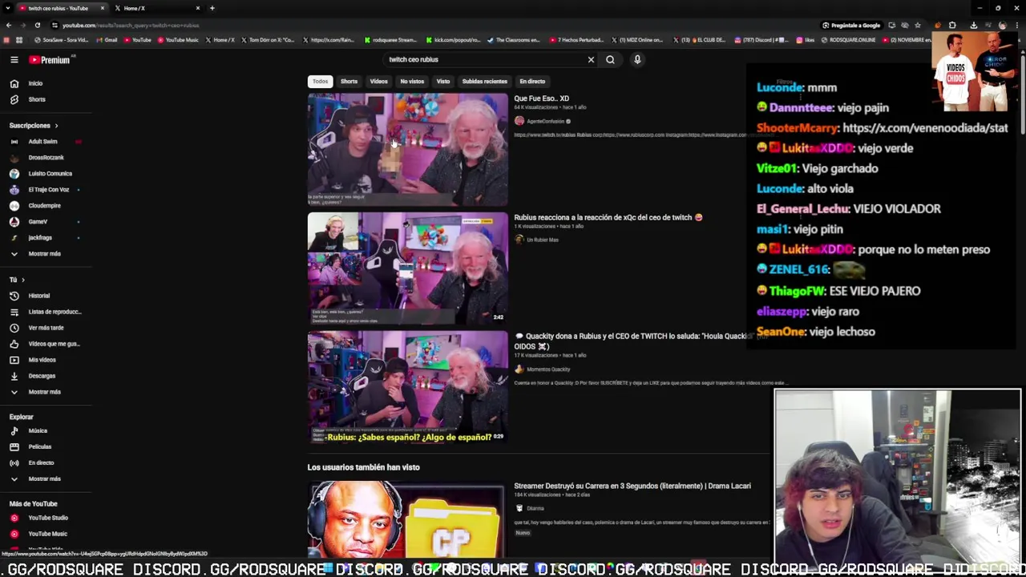Open the tab search dropdown arrow
Screen dimensions: 1026x577
pos(8,8)
